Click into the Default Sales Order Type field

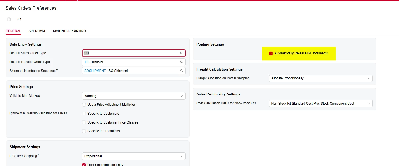point(131,53)
